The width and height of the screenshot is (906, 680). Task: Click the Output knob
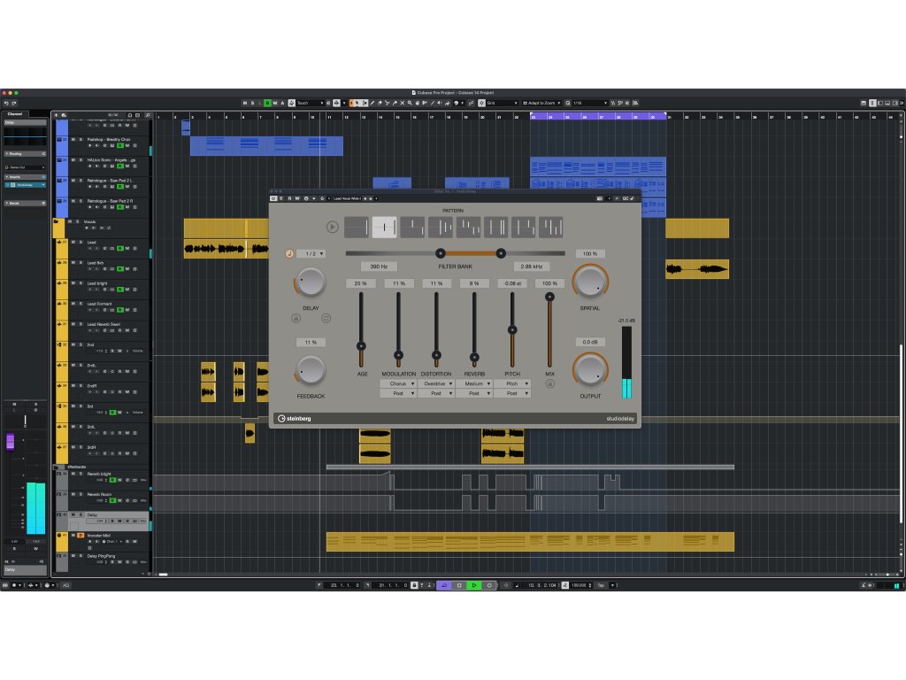[x=590, y=370]
